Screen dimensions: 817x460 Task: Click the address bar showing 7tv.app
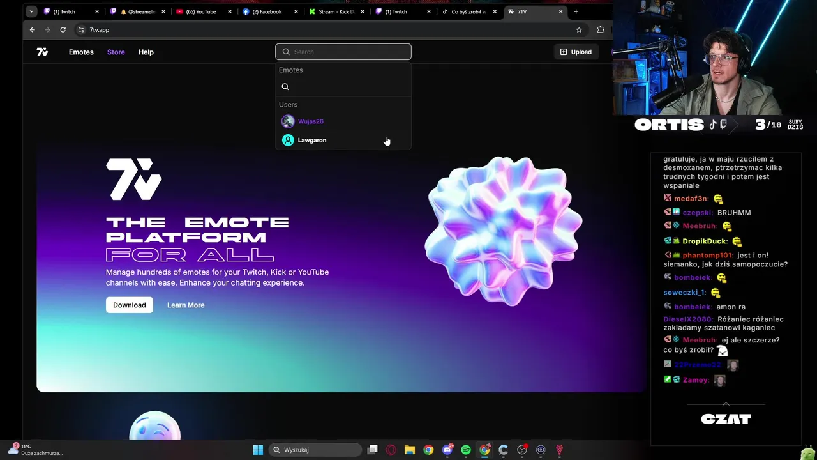(x=326, y=29)
